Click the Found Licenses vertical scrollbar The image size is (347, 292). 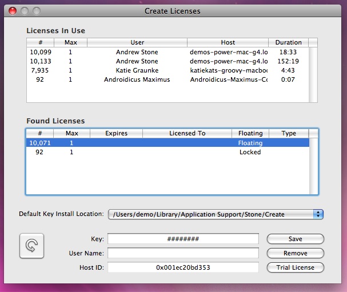[314, 166]
